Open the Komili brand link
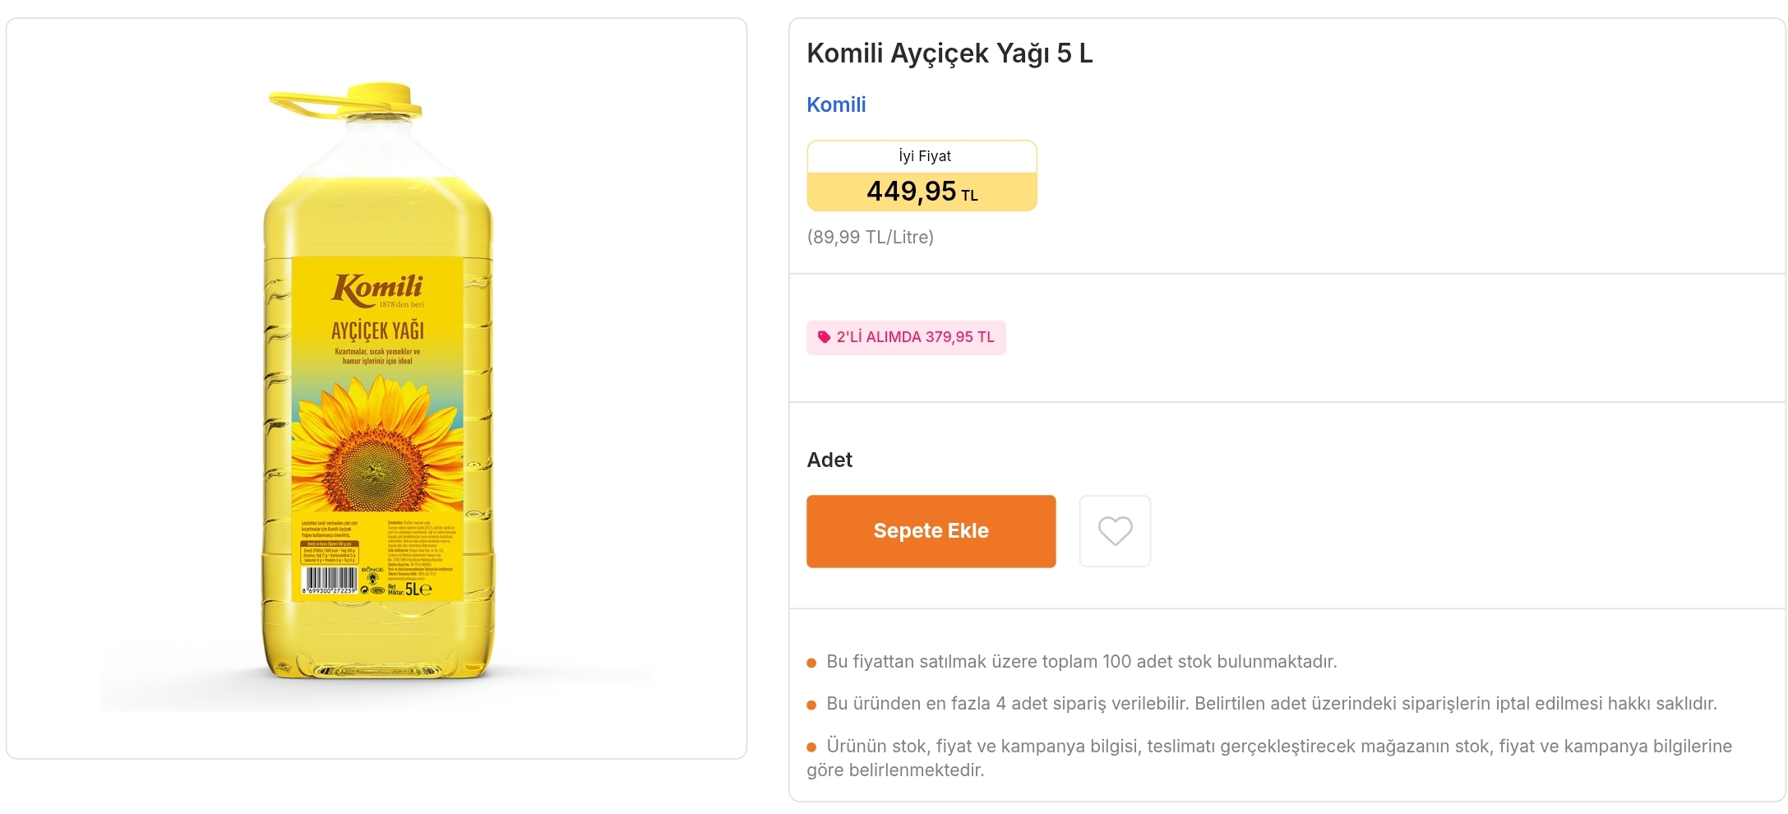 [836, 104]
